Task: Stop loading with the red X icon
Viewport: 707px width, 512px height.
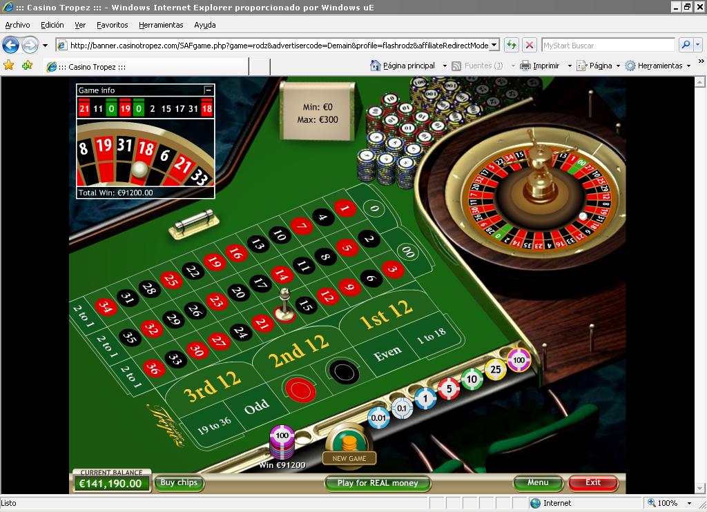Action: tap(530, 45)
